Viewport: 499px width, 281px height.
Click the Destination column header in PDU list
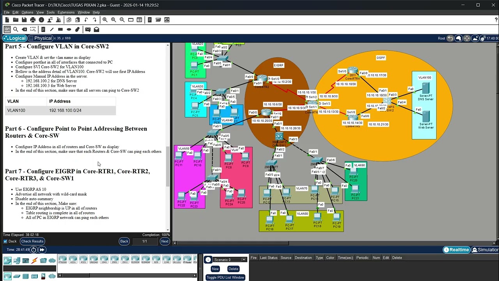[303, 258]
